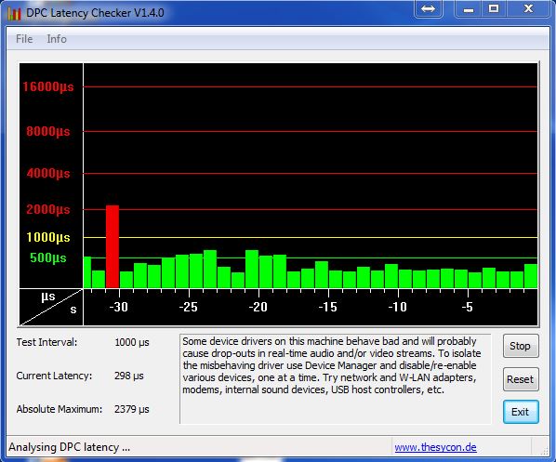Select the red latency spike bar

113,246
